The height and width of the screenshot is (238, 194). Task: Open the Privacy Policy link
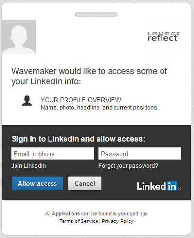coord(118,221)
